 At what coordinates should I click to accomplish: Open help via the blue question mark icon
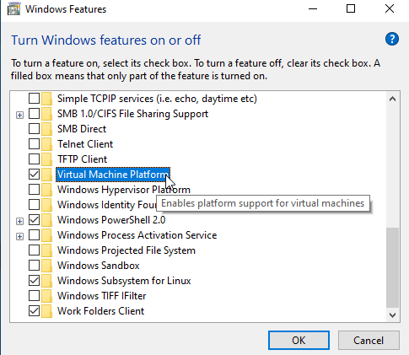[392, 39]
